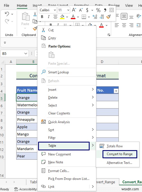Expand mini toolbar fill color options arrow

click(x=67, y=17)
